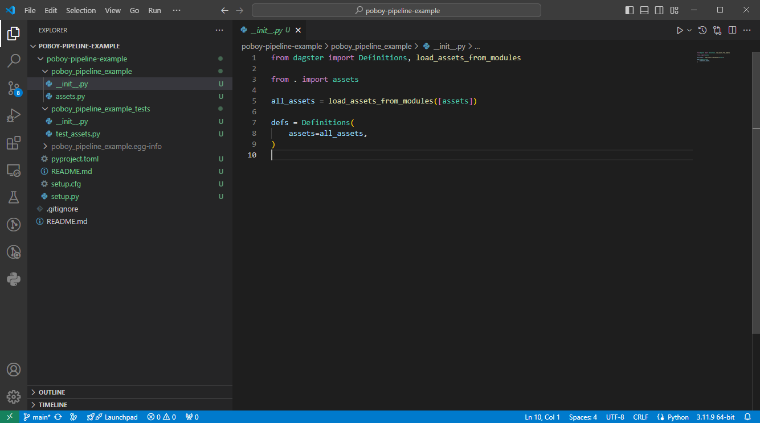This screenshot has width=760, height=423.
Task: Open the Selection menu
Action: 81,10
